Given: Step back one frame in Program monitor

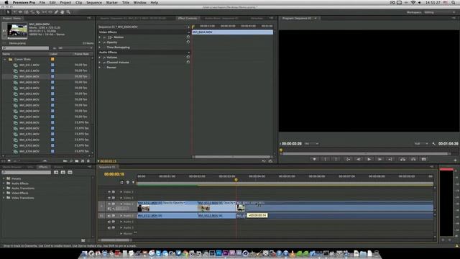Looking at the screenshot, I should (x=359, y=159).
